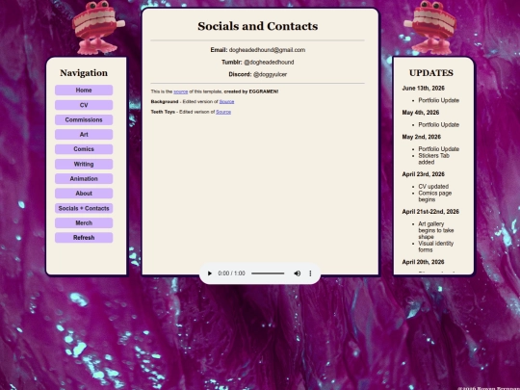Image resolution: width=520 pixels, height=390 pixels.
Task: Open the CV page
Action: pyautogui.click(x=84, y=105)
